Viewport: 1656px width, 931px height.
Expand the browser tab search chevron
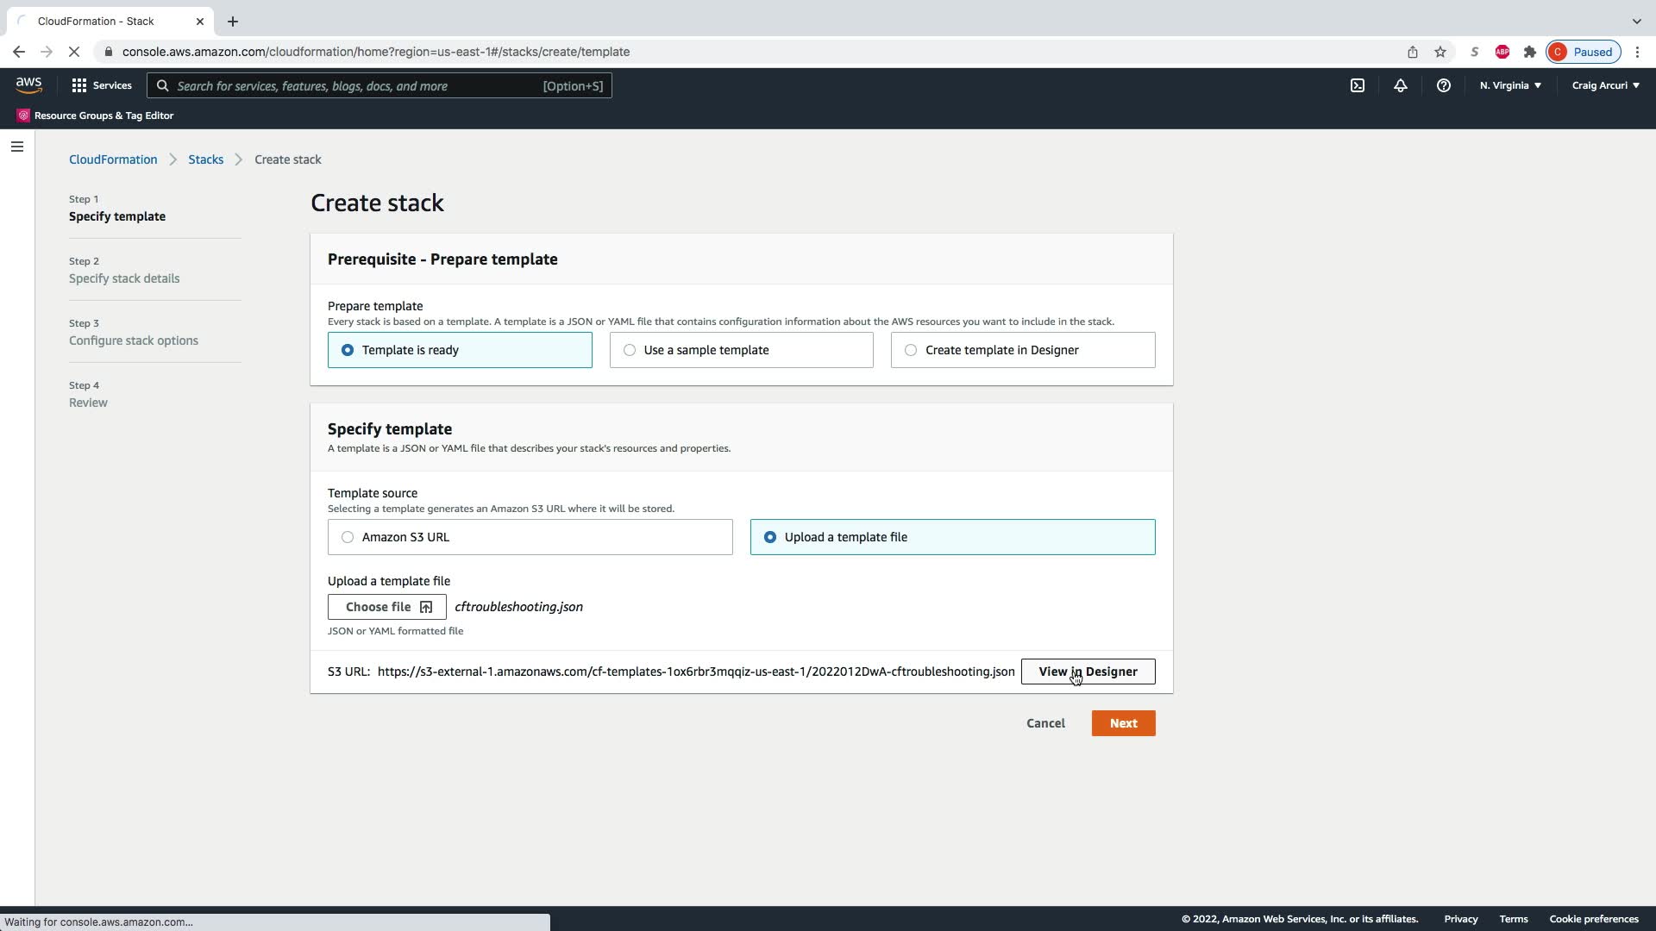[x=1636, y=21]
